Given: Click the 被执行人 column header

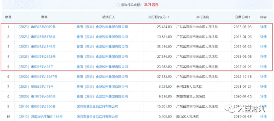Looking at the screenshot, I should pyautogui.click(x=108, y=17).
